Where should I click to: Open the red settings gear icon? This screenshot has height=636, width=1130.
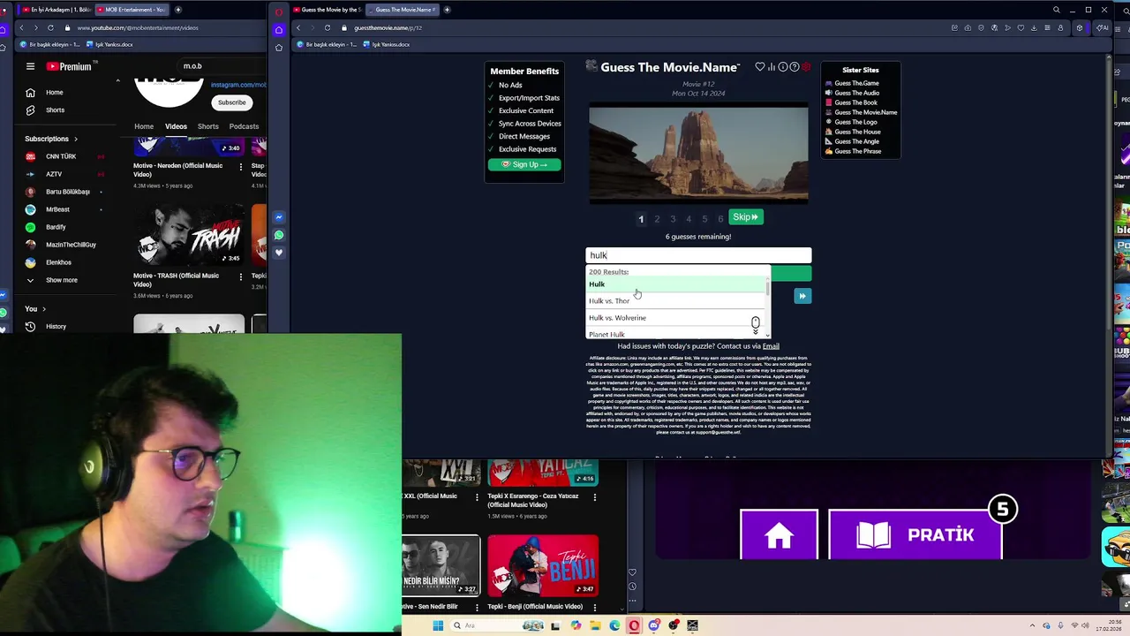(x=806, y=67)
